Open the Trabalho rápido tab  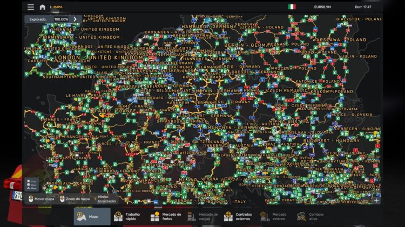(x=127, y=216)
